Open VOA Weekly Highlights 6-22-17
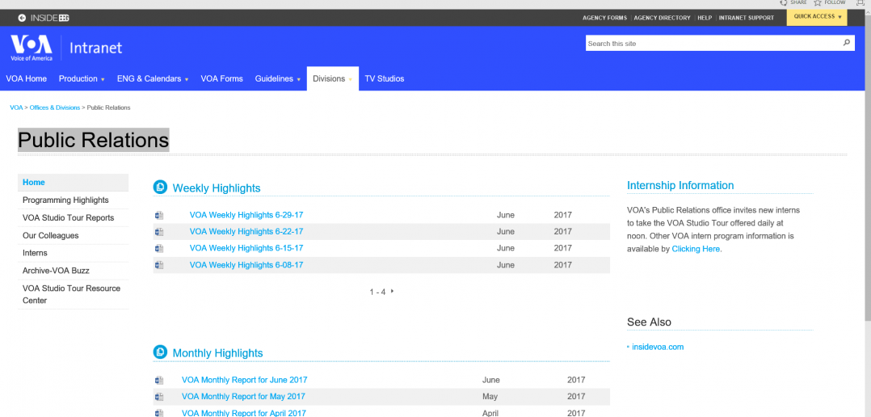871x417 pixels. [246, 232]
